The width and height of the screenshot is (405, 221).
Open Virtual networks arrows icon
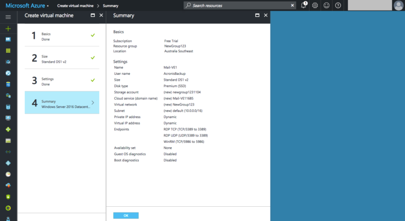(8, 152)
